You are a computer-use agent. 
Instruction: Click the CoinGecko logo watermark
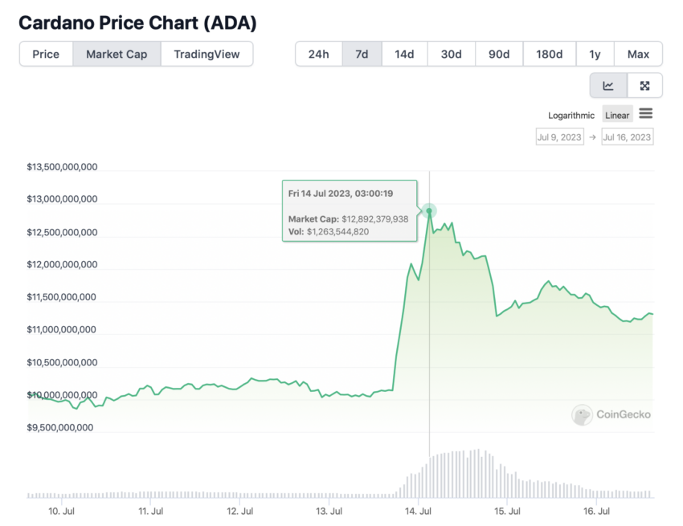click(611, 414)
